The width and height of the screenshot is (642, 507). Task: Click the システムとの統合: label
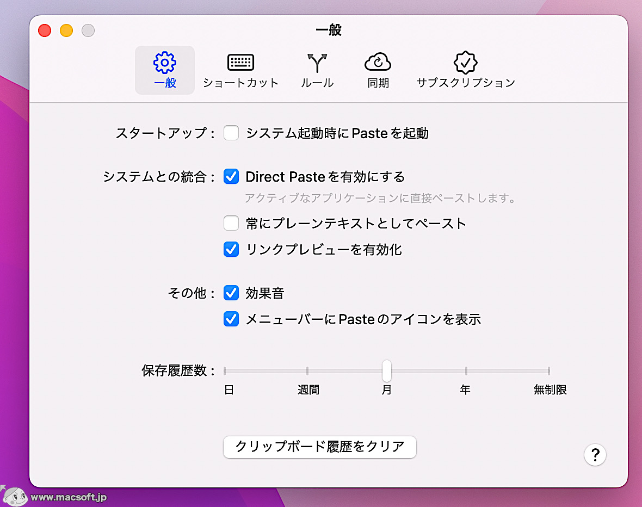coord(159,176)
